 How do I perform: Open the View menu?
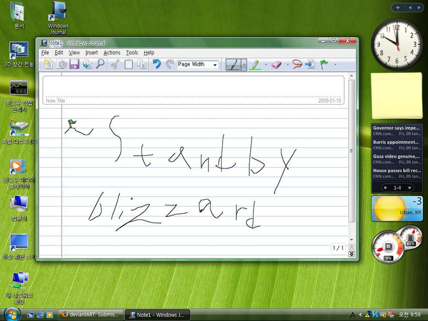74,52
